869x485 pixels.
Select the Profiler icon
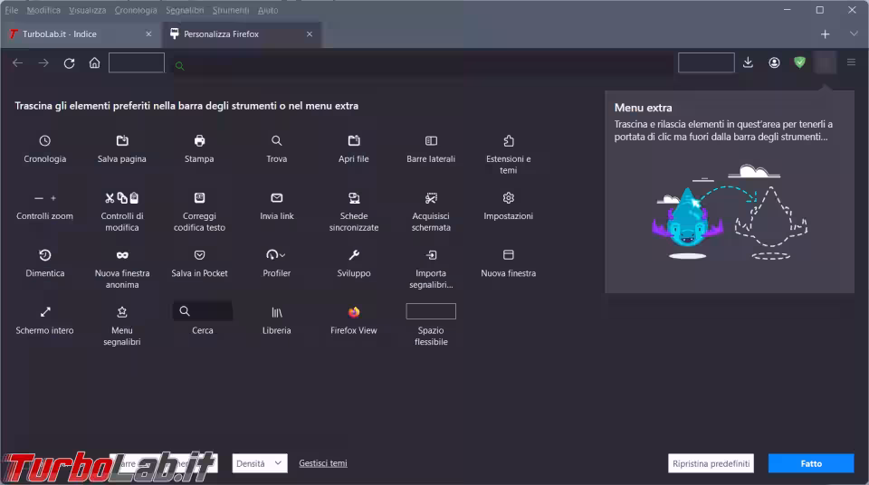tap(276, 255)
